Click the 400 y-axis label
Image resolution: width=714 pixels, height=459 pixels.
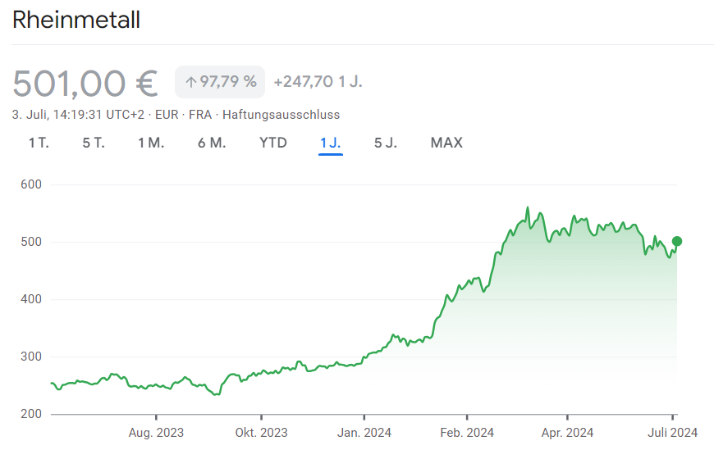pyautogui.click(x=31, y=299)
